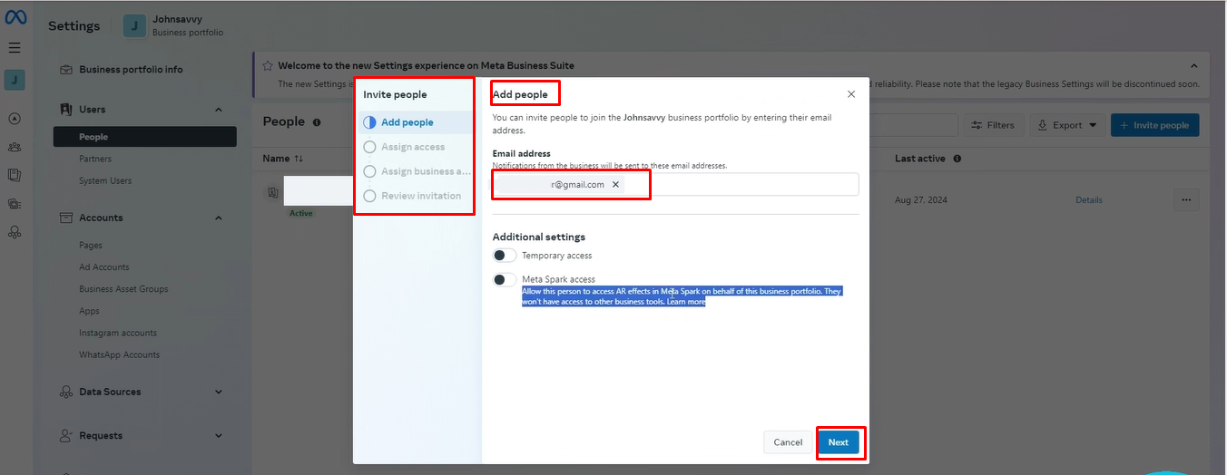This screenshot has width=1227, height=475.
Task: Click the info icon beside People heading
Action: pyautogui.click(x=317, y=122)
